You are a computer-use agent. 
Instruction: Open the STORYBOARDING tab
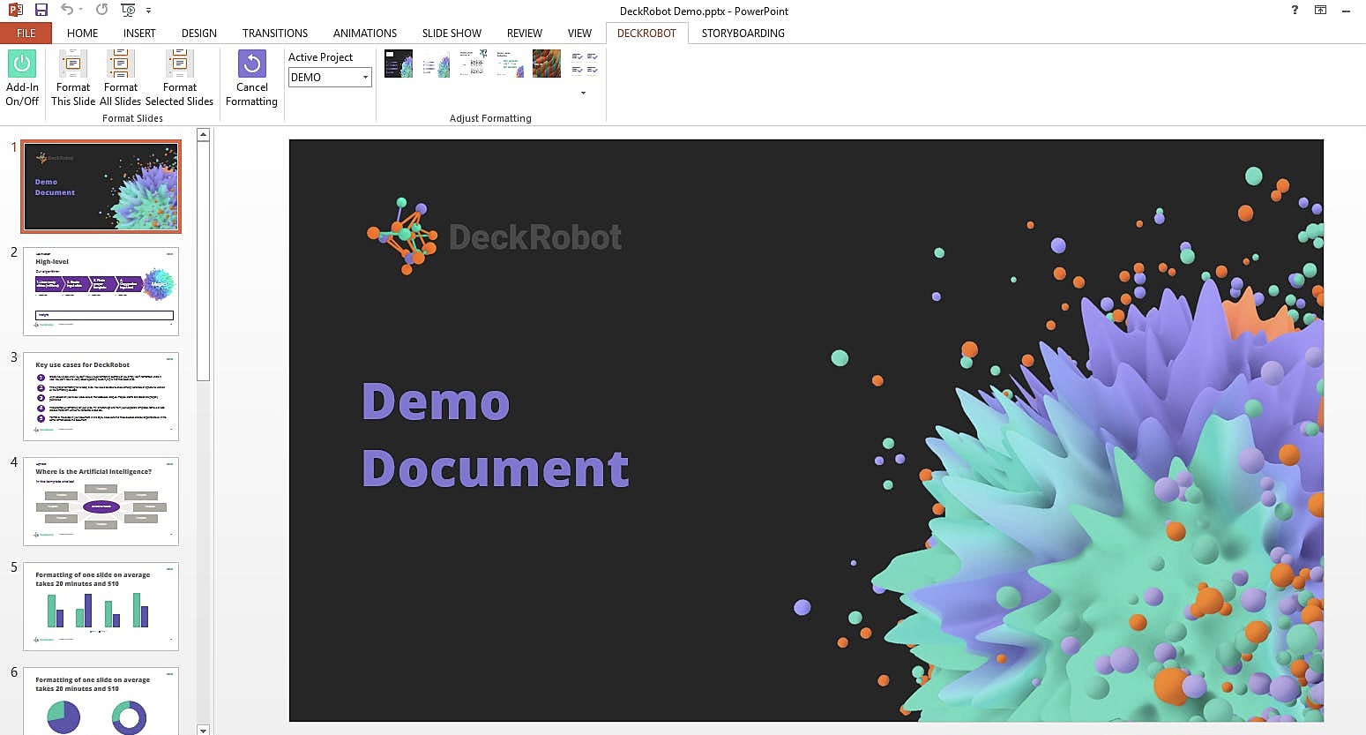click(x=743, y=34)
